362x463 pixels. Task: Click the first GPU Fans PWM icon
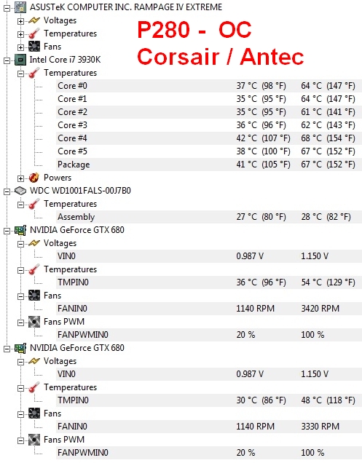(34, 322)
